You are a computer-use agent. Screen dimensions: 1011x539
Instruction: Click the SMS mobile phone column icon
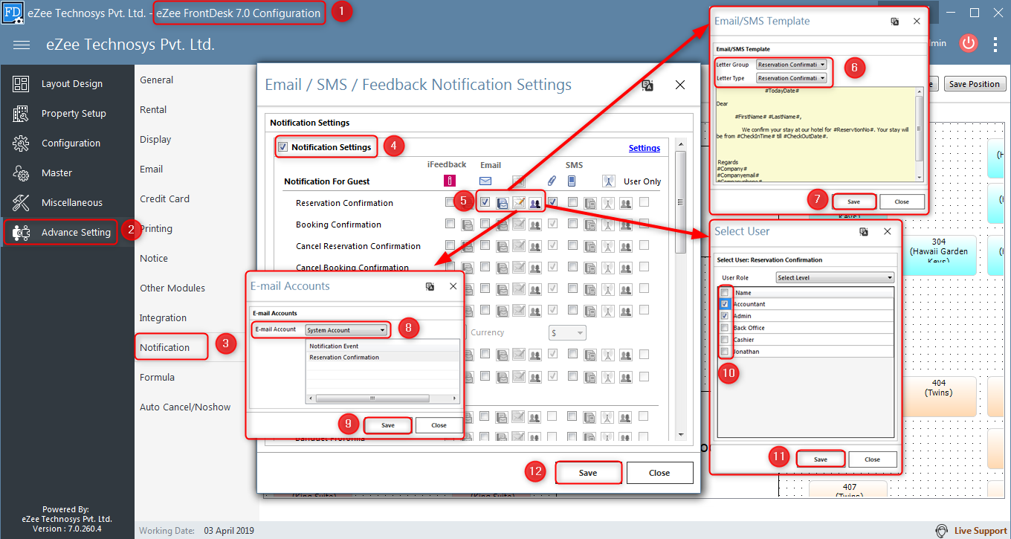[x=572, y=181]
